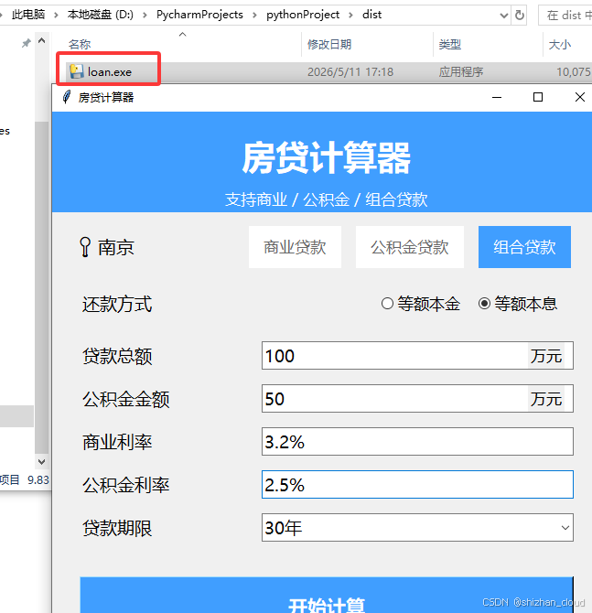The width and height of the screenshot is (592, 613).
Task: Click the 商业利率 field showing 3.2%
Action: (x=417, y=441)
